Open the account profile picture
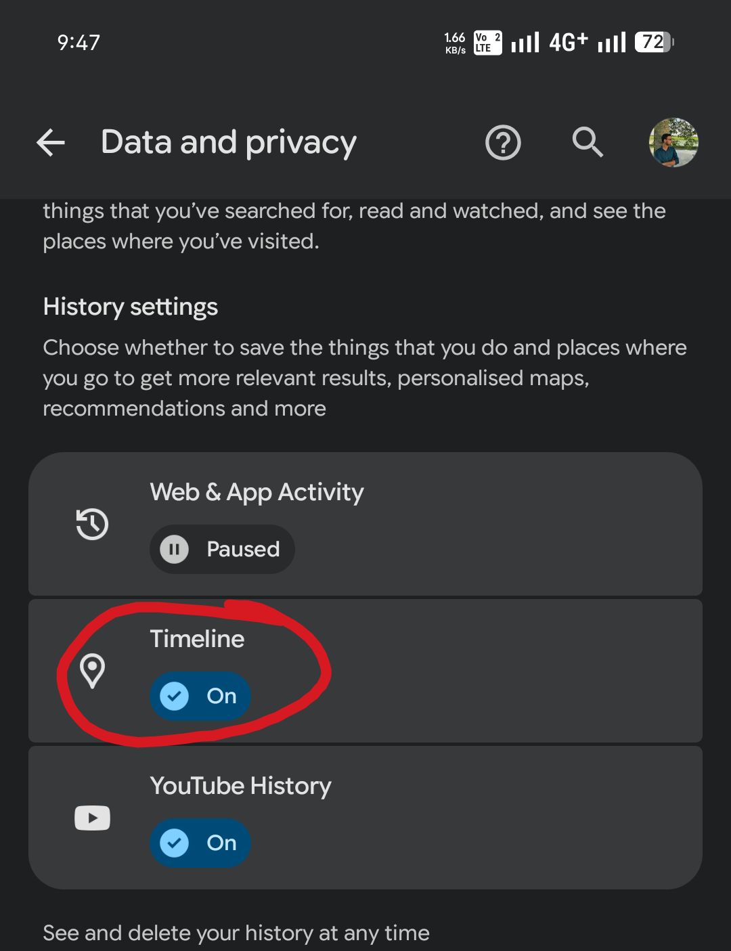Screen dimensions: 731x951 coord(673,143)
